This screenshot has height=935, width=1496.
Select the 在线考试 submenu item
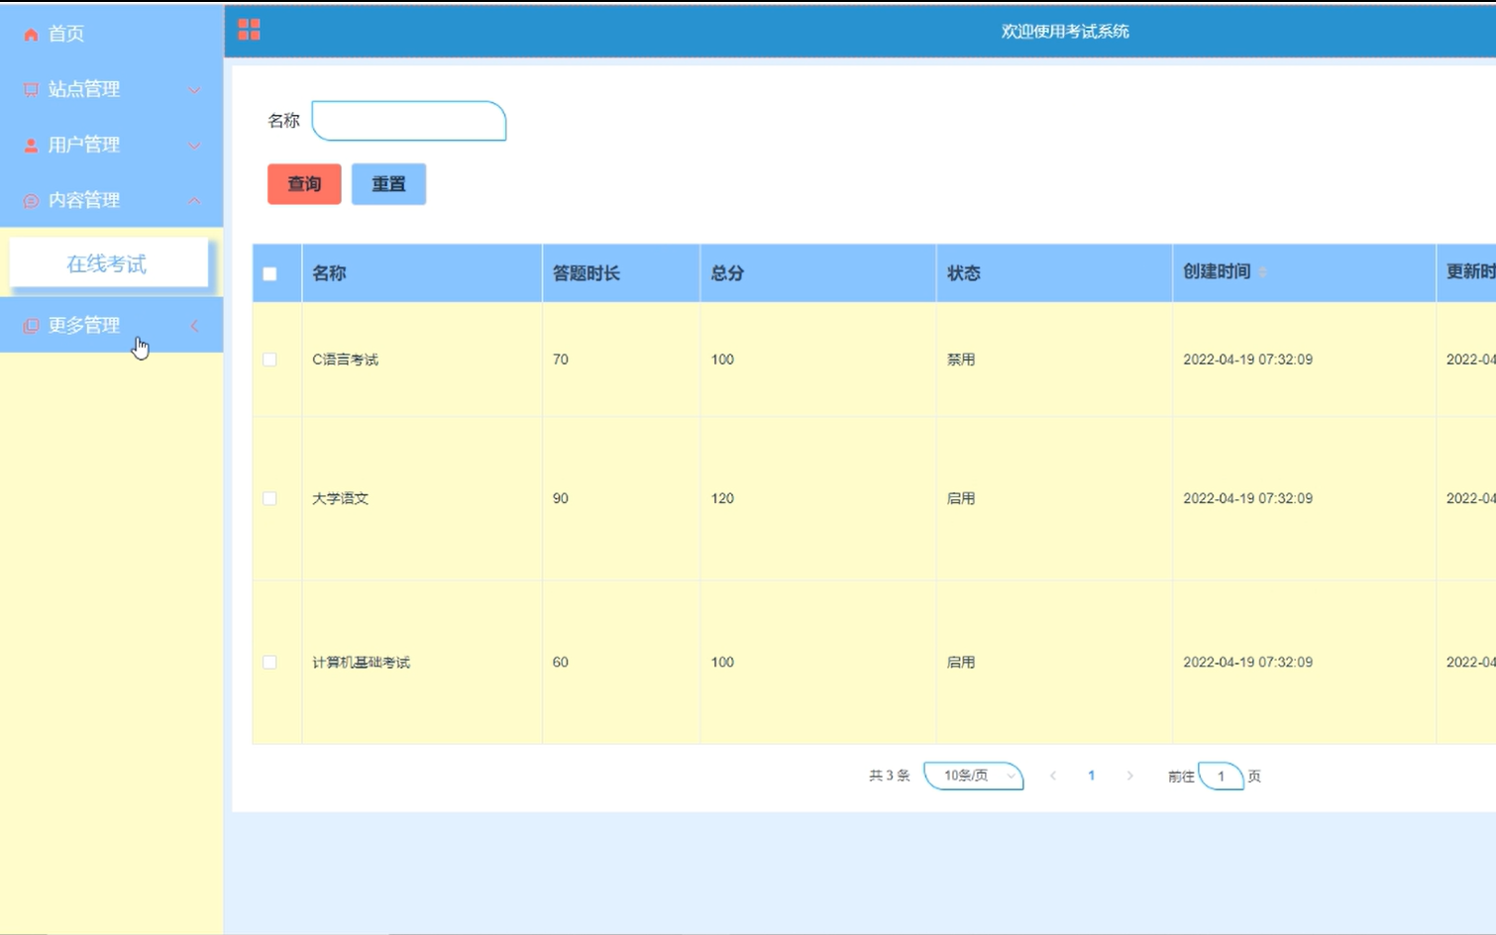click(x=109, y=263)
